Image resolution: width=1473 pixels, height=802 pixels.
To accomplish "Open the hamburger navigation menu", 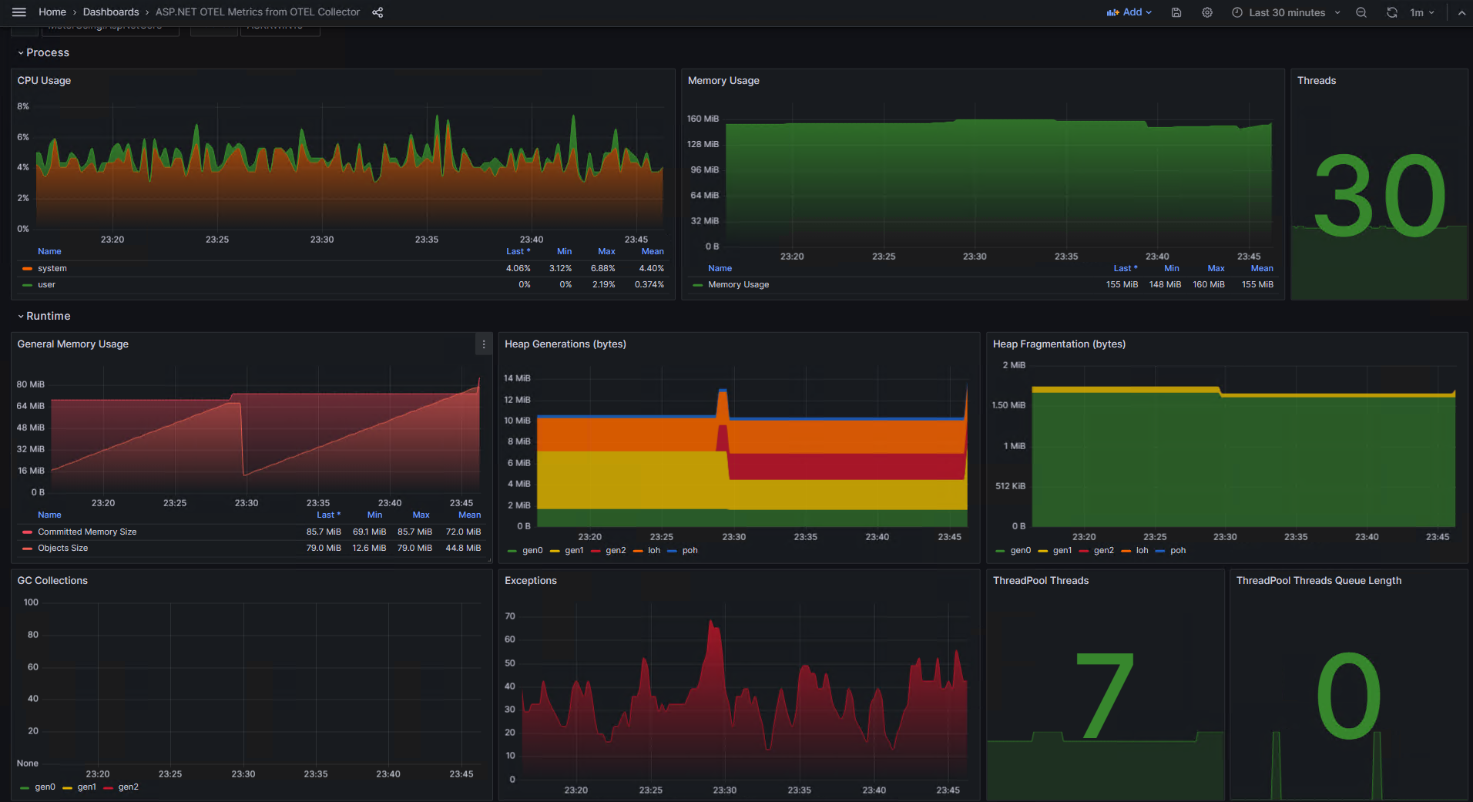I will click(x=19, y=12).
